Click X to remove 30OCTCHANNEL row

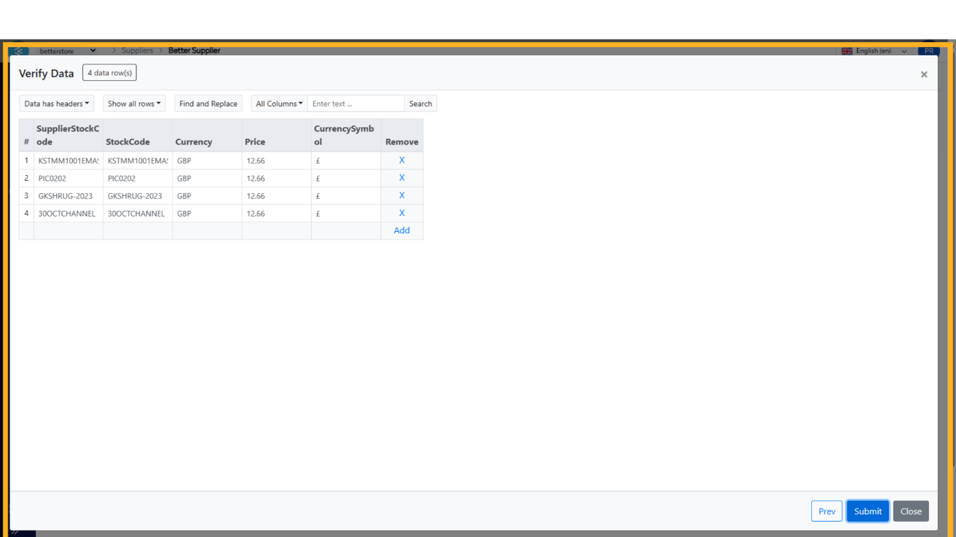pyautogui.click(x=402, y=213)
